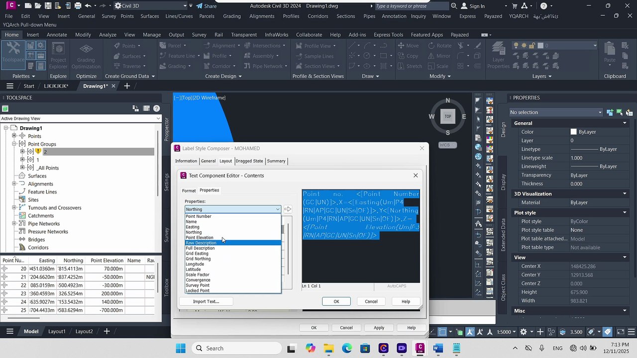Click the highlighted text in the editor preview
The height and width of the screenshot is (358, 637).
pos(361,214)
